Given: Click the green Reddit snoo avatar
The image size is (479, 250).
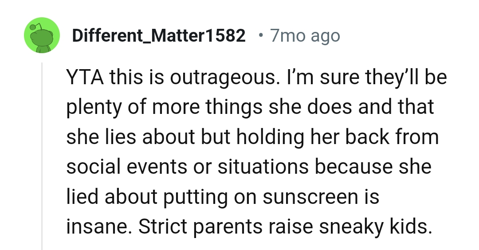Looking at the screenshot, I should click(41, 35).
